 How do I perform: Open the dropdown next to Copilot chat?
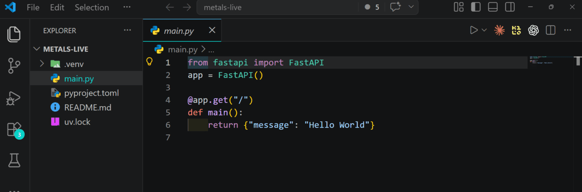click(411, 7)
